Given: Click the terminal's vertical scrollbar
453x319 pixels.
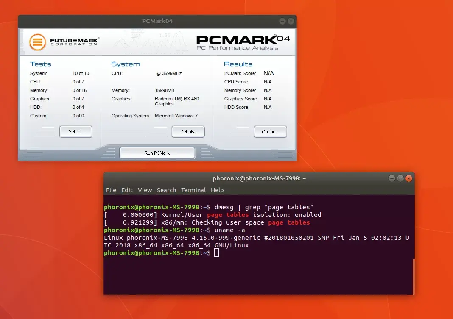Looking at the screenshot, I should (413, 276).
